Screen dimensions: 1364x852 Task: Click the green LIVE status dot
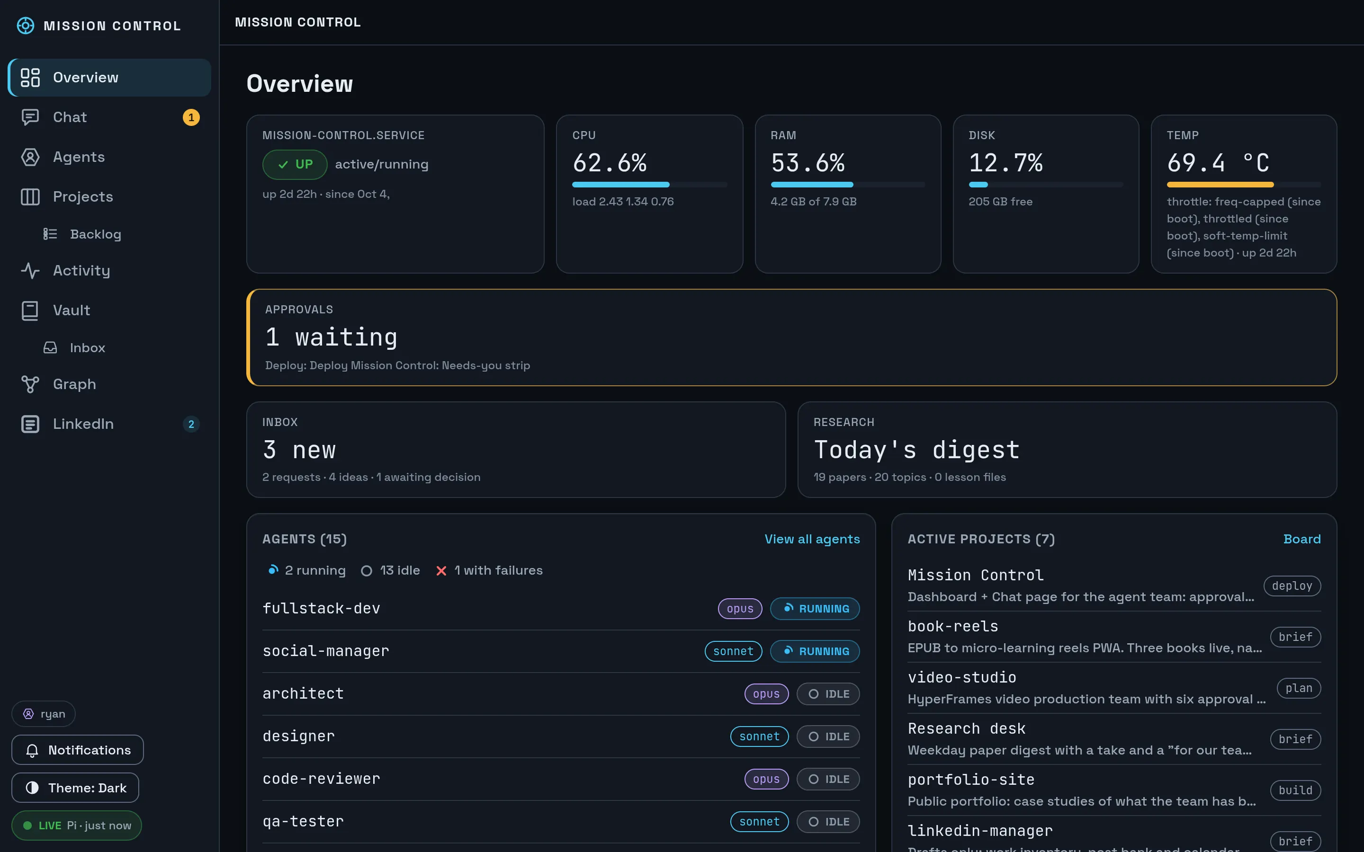(27, 825)
